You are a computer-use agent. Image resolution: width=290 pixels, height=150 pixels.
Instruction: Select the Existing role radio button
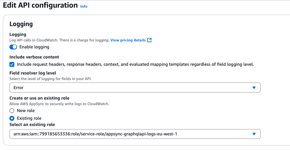[x=12, y=118]
